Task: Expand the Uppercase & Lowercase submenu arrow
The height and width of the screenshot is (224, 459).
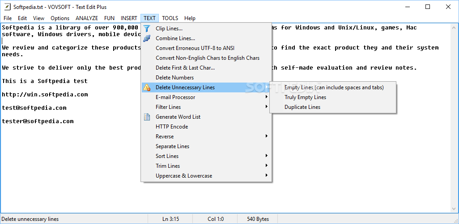Action: click(266, 175)
